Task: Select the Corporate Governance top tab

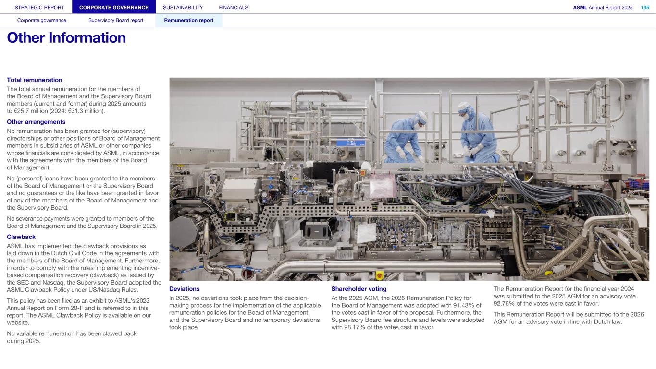Action: coord(114,7)
